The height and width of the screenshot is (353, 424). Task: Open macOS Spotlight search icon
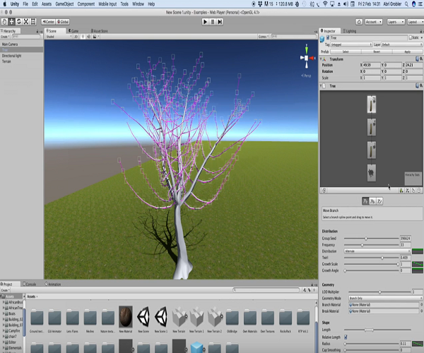tap(406, 4)
